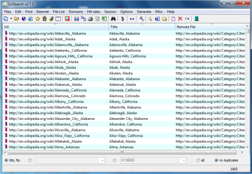Click the 'Agoura Hills, California' title cell
The height and width of the screenshot is (174, 252).
coord(127,56)
